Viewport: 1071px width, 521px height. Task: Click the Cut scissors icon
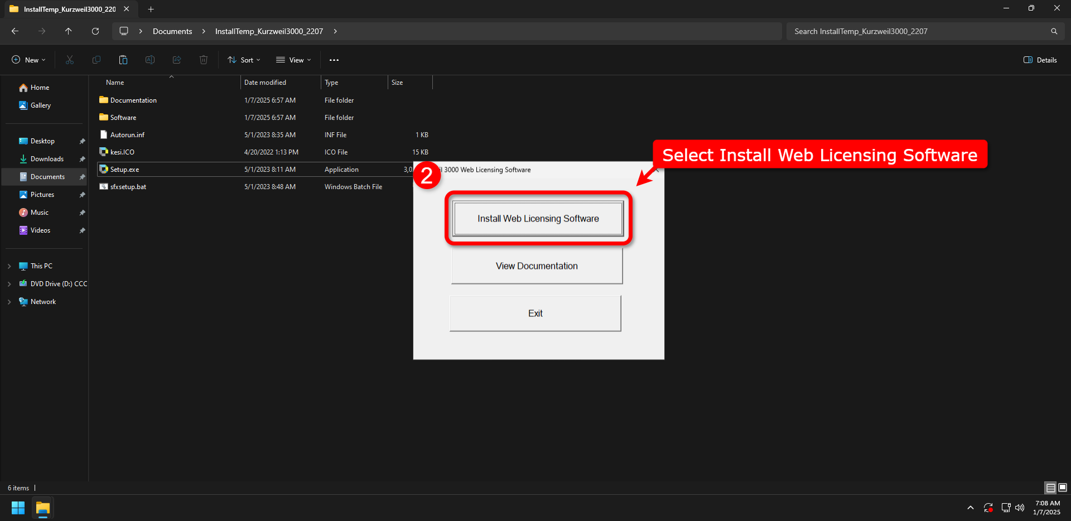click(x=70, y=60)
